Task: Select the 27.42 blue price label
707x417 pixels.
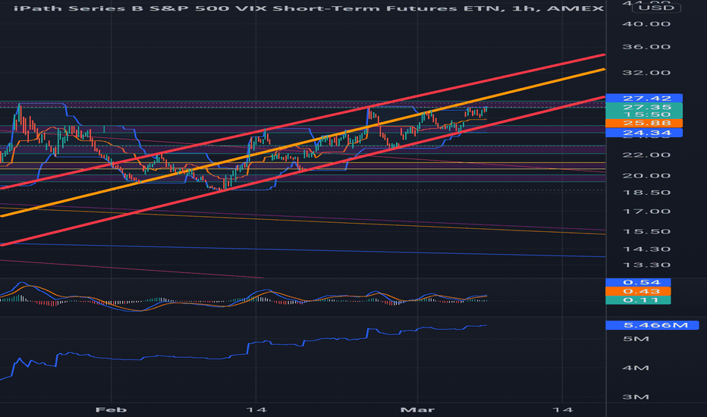Action: [644, 99]
